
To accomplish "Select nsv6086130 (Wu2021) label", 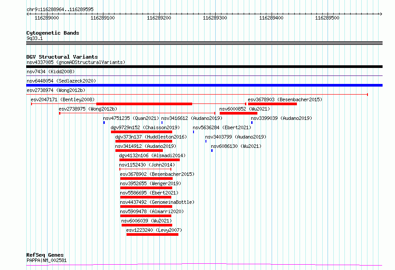I will (x=236, y=146).
